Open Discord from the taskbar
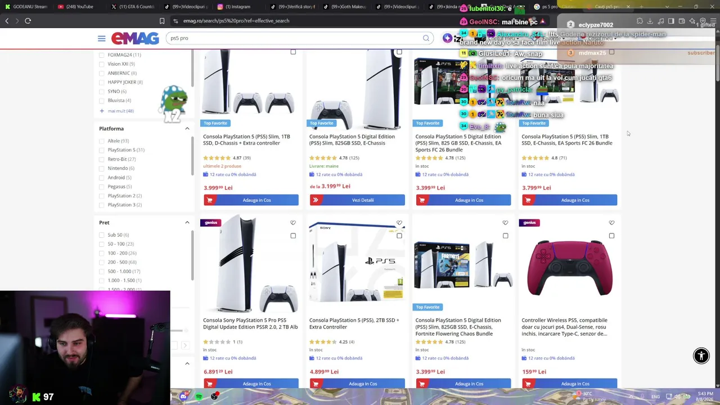This screenshot has width=720, height=405. (183, 397)
